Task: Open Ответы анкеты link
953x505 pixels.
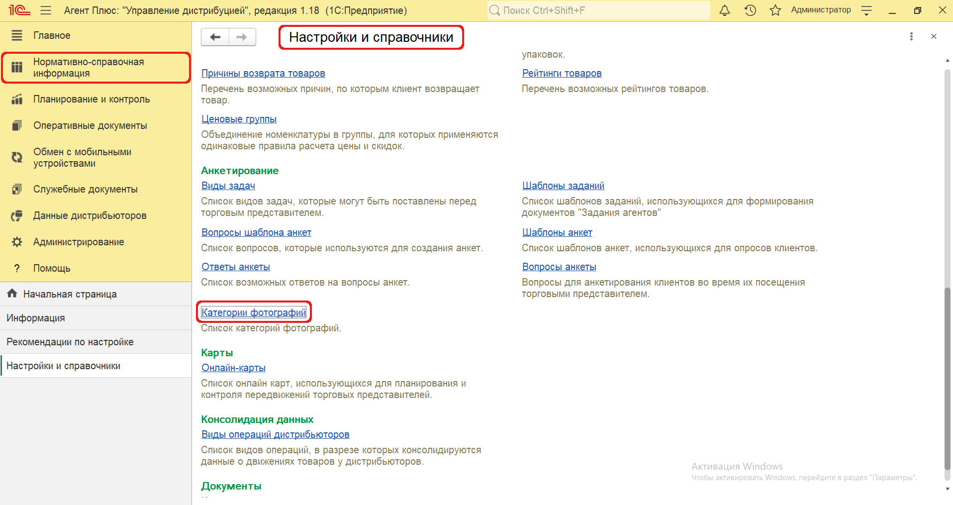Action: [236, 267]
